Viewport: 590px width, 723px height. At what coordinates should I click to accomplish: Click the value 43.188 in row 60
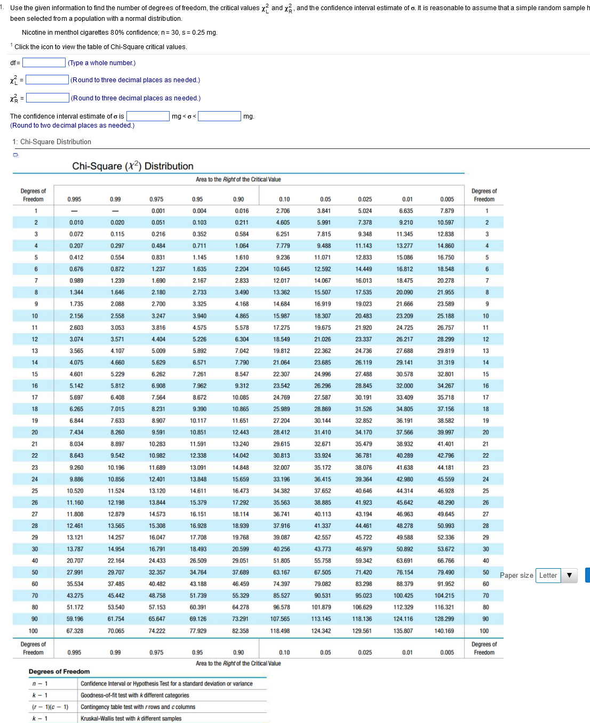198,584
